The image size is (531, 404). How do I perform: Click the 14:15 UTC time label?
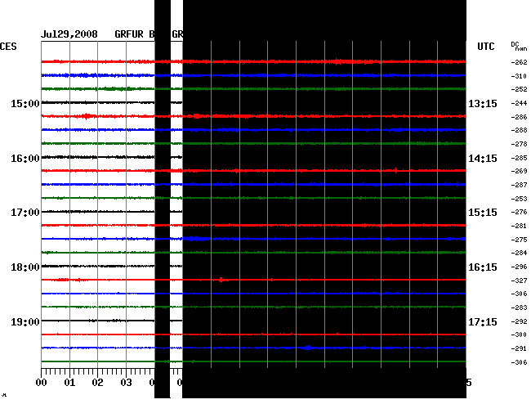(483, 159)
